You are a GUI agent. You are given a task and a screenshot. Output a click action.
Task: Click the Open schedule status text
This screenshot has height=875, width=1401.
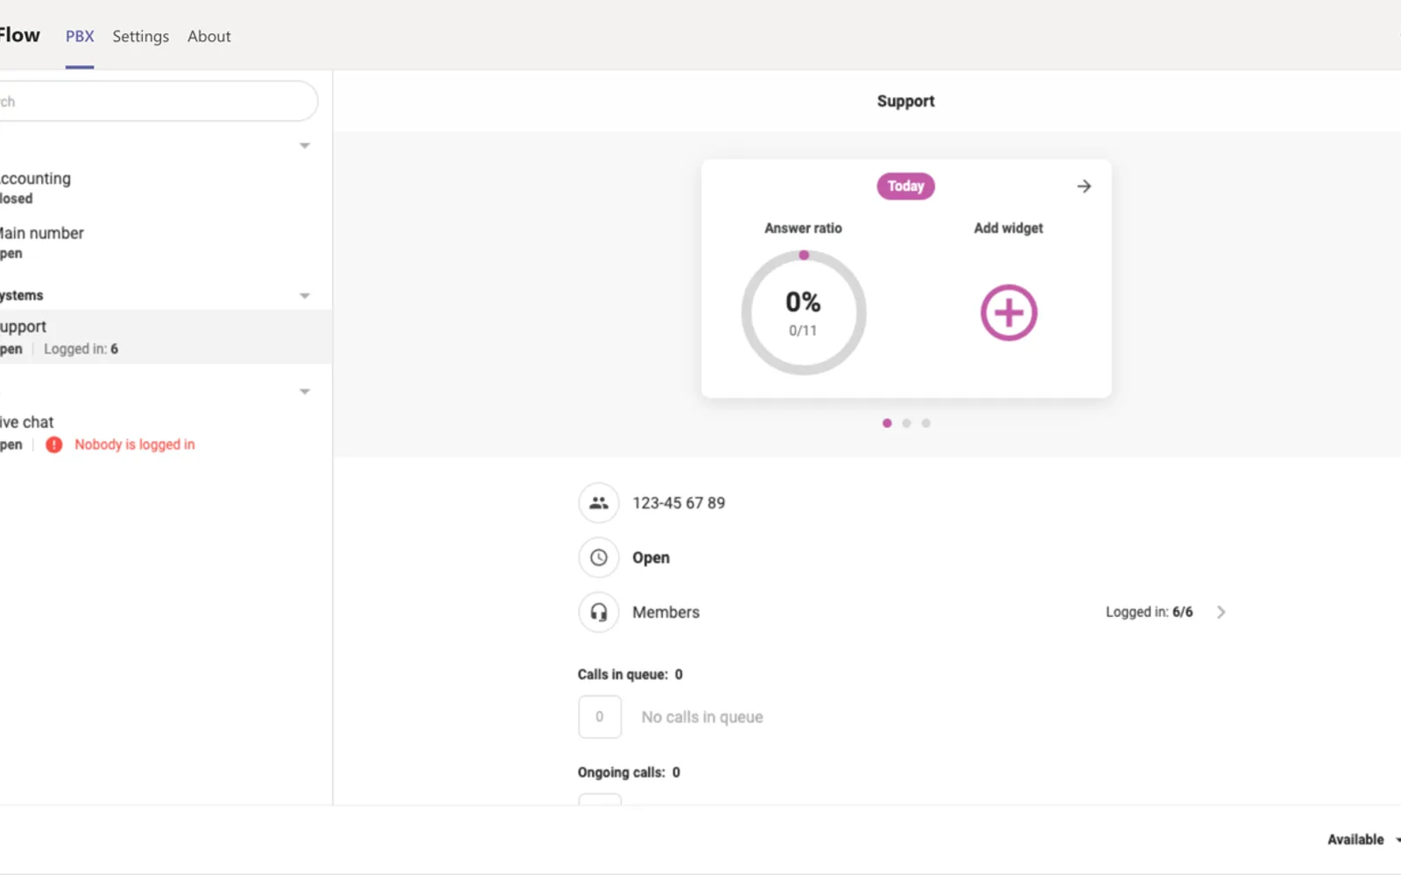click(x=651, y=558)
